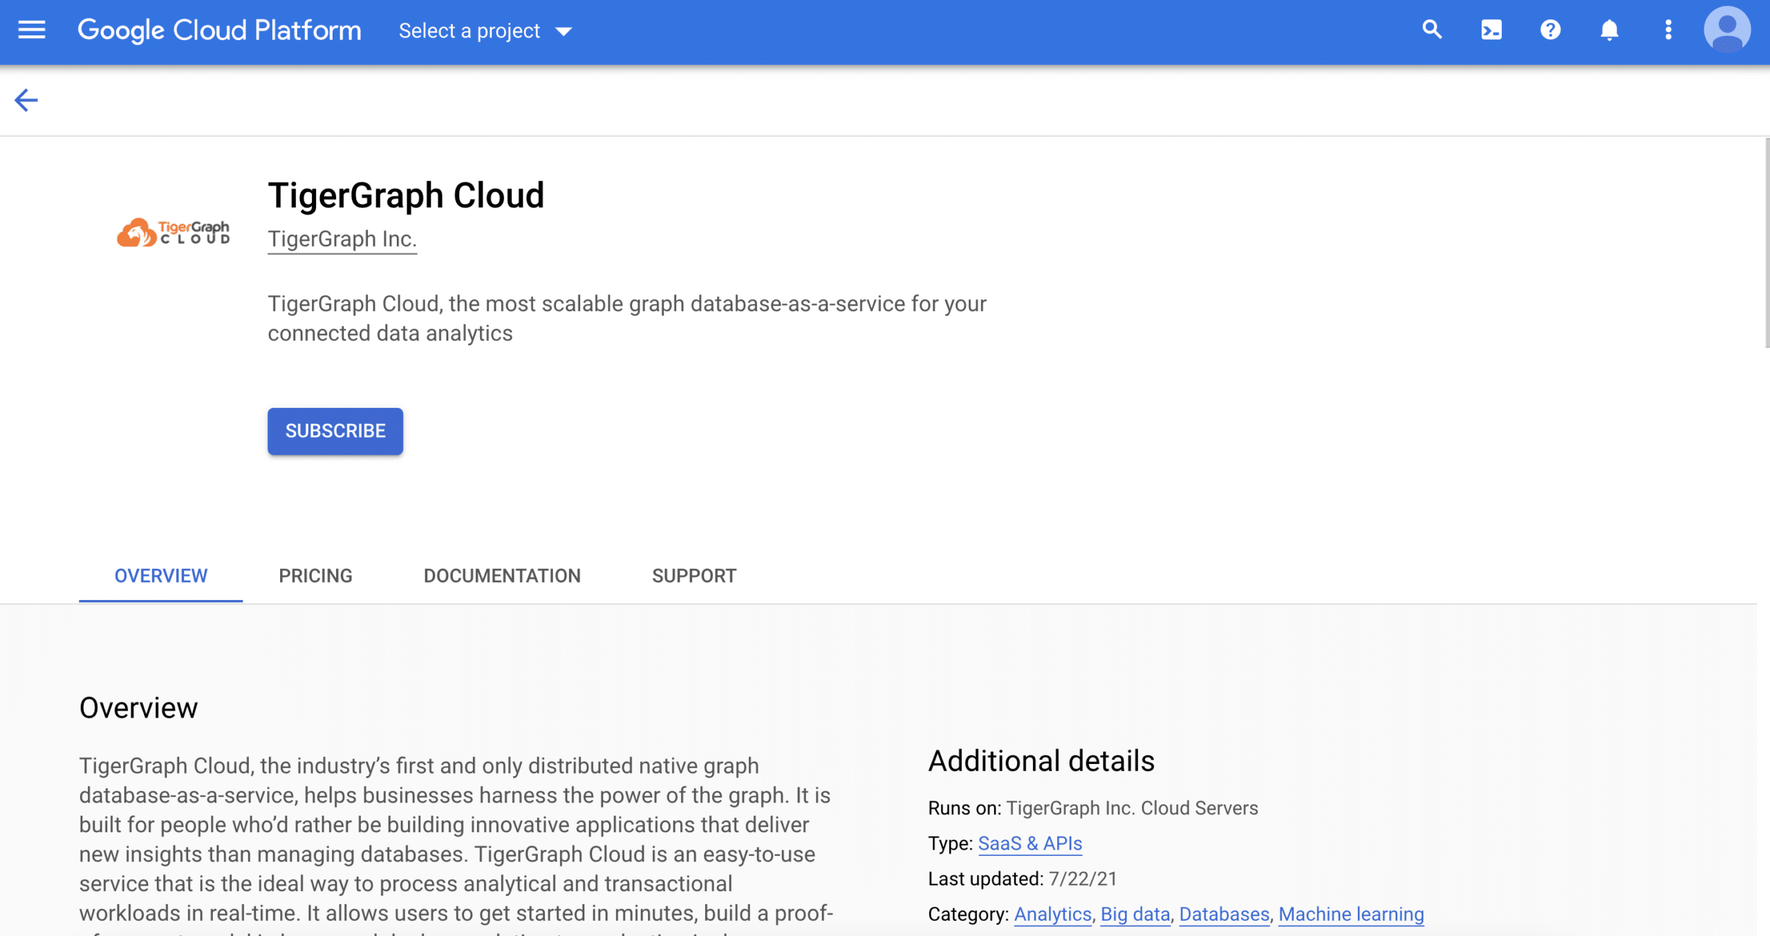Click the page vertical scrollbar
The image size is (1770, 936).
[x=1767, y=242]
